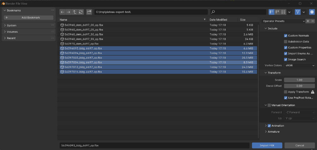Grab System panel drag handle
The height and width of the screenshot is (150, 317).
[x=52, y=25]
